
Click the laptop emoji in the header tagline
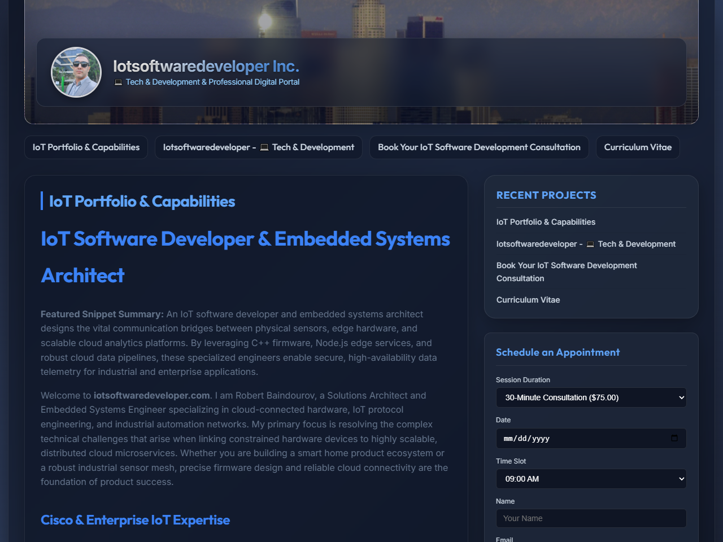coord(118,82)
